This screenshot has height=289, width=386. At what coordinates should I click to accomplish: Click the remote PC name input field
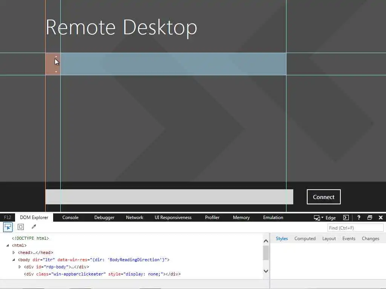tap(169, 196)
